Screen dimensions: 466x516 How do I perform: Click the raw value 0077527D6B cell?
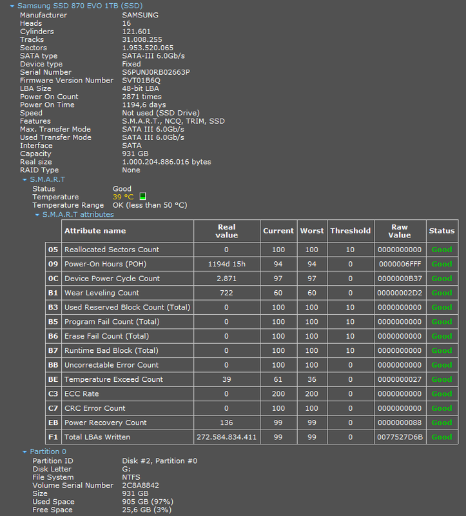(x=400, y=437)
